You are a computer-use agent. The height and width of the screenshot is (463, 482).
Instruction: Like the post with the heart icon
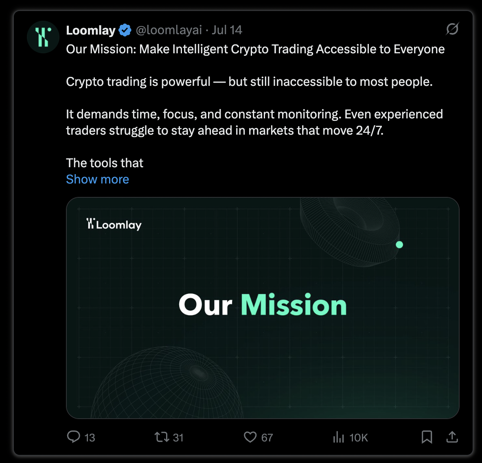(250, 437)
